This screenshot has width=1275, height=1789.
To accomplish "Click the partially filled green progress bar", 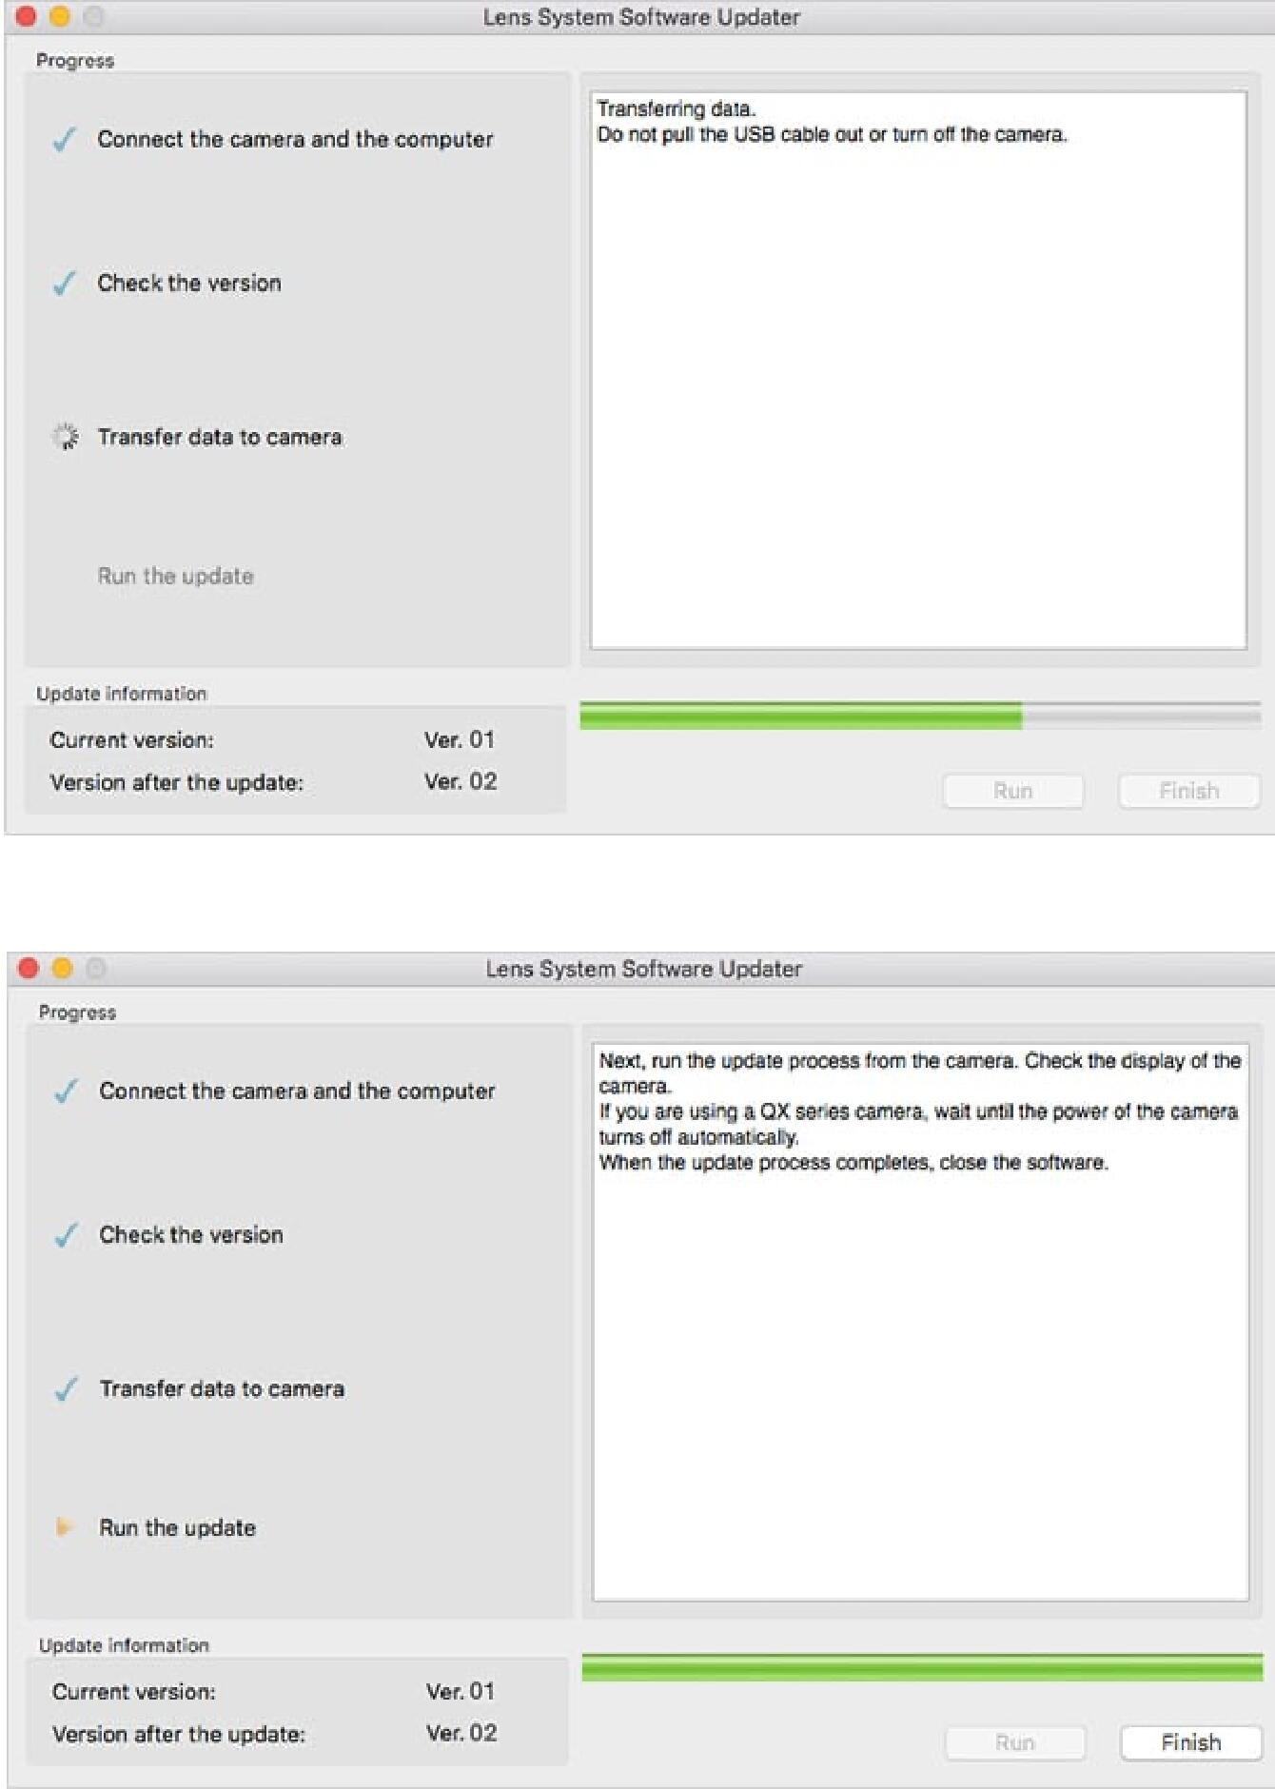I will click(920, 716).
